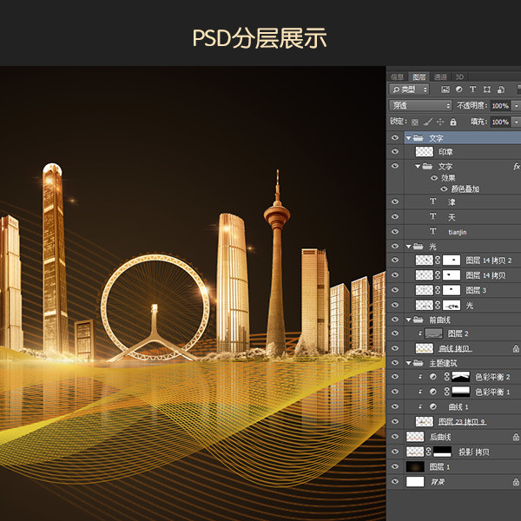521x521 pixels.
Task: Select the 后曲线 layer name
Action: (440, 437)
